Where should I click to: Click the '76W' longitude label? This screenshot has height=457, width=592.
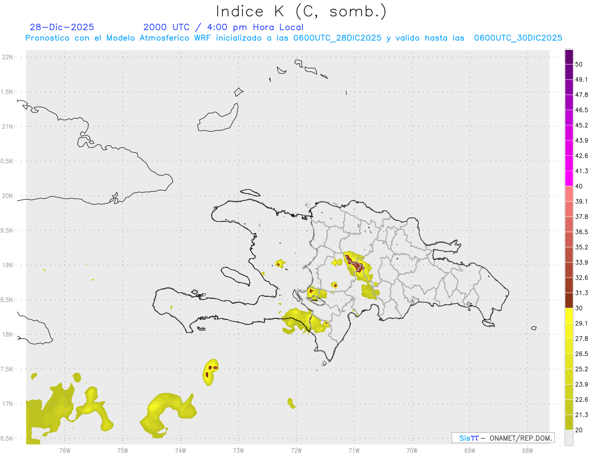click(x=65, y=450)
